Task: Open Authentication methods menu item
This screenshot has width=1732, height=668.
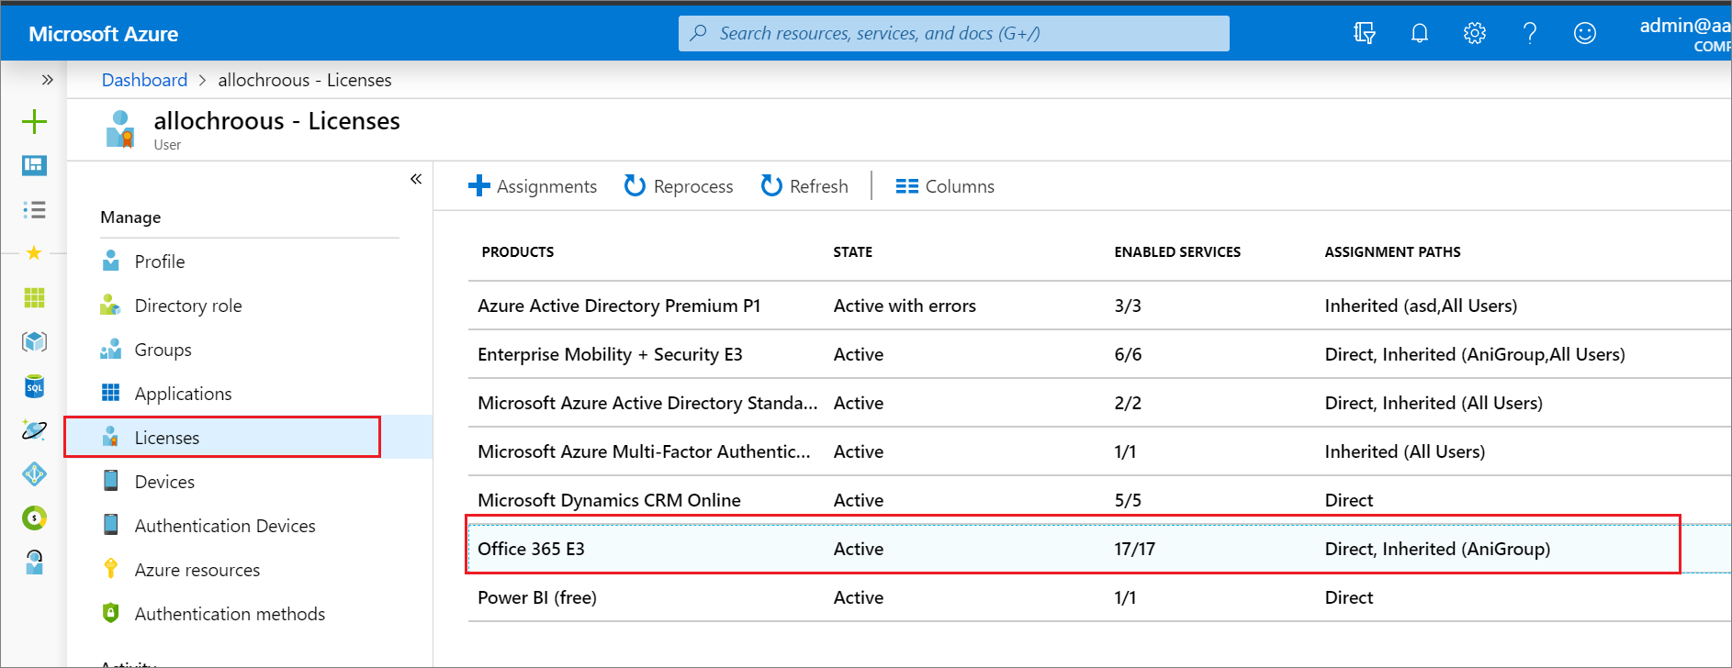Action: pos(230,614)
